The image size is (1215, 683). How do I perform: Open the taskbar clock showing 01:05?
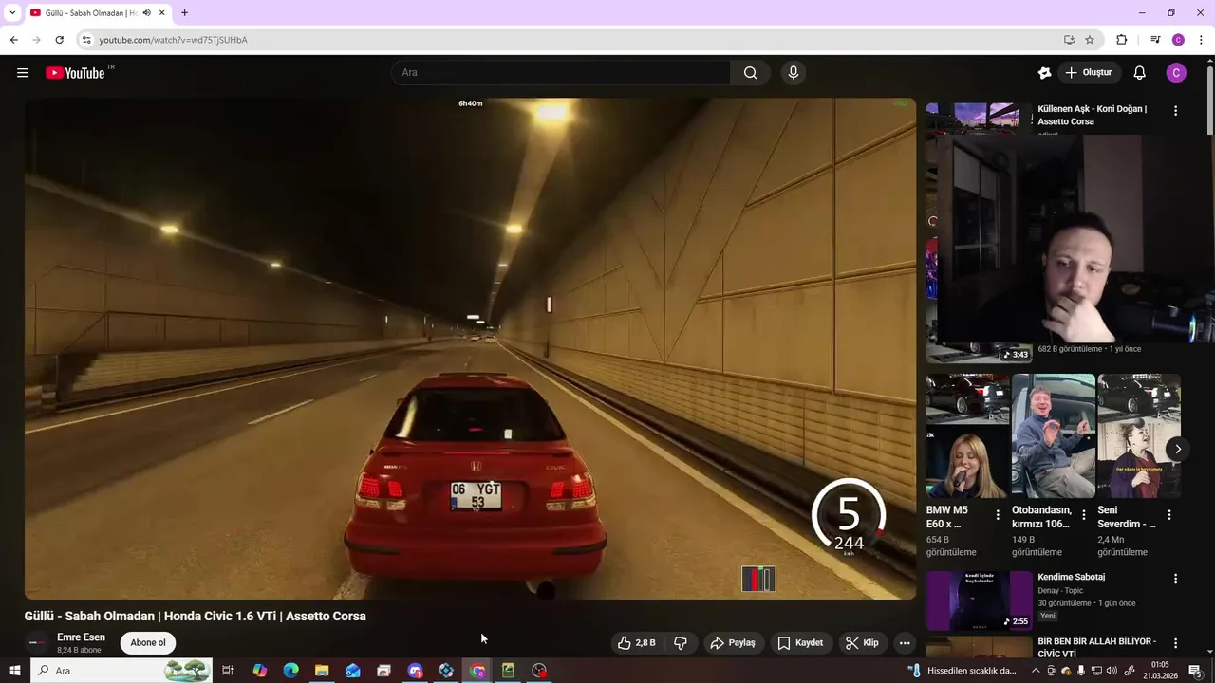coord(1160,671)
